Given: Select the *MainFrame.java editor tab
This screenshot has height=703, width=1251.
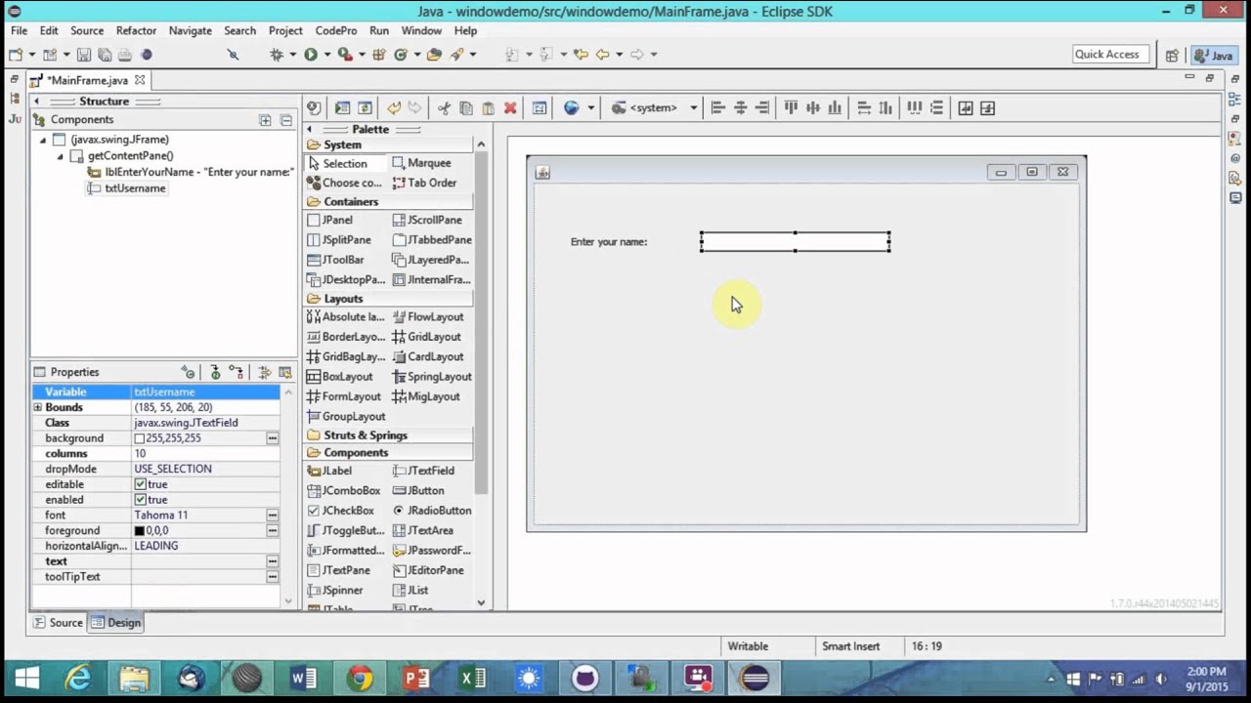Looking at the screenshot, I should coord(87,80).
